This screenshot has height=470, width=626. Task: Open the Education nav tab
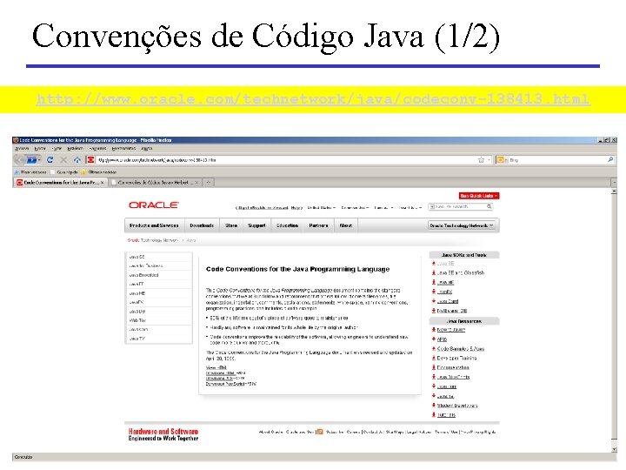[288, 225]
